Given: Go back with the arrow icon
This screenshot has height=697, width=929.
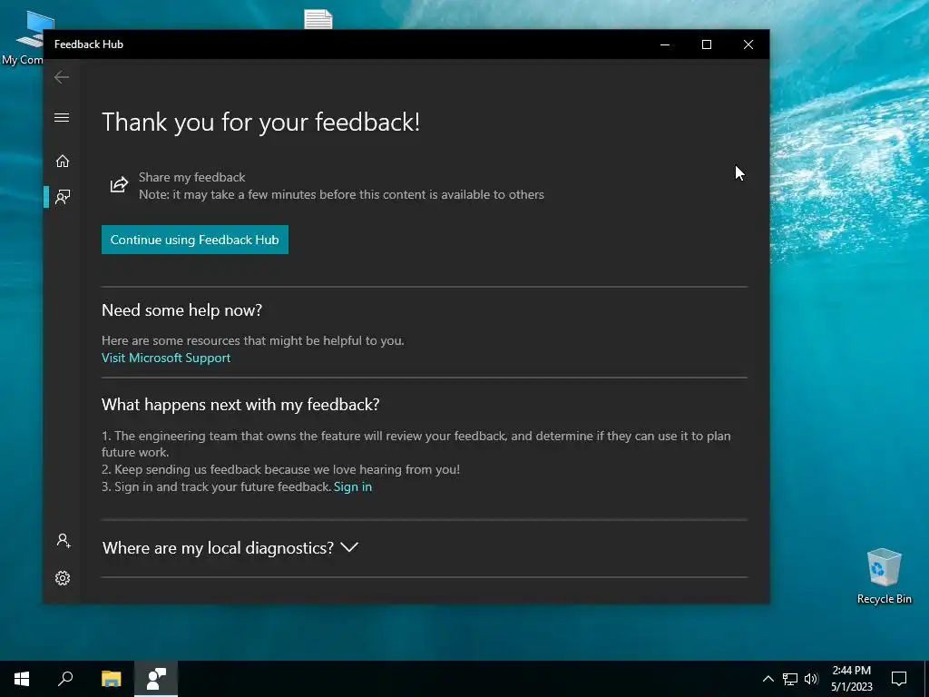Looking at the screenshot, I should point(62,77).
